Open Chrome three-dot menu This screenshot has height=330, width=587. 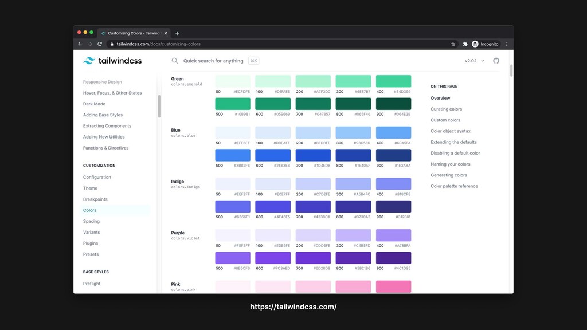(x=507, y=44)
